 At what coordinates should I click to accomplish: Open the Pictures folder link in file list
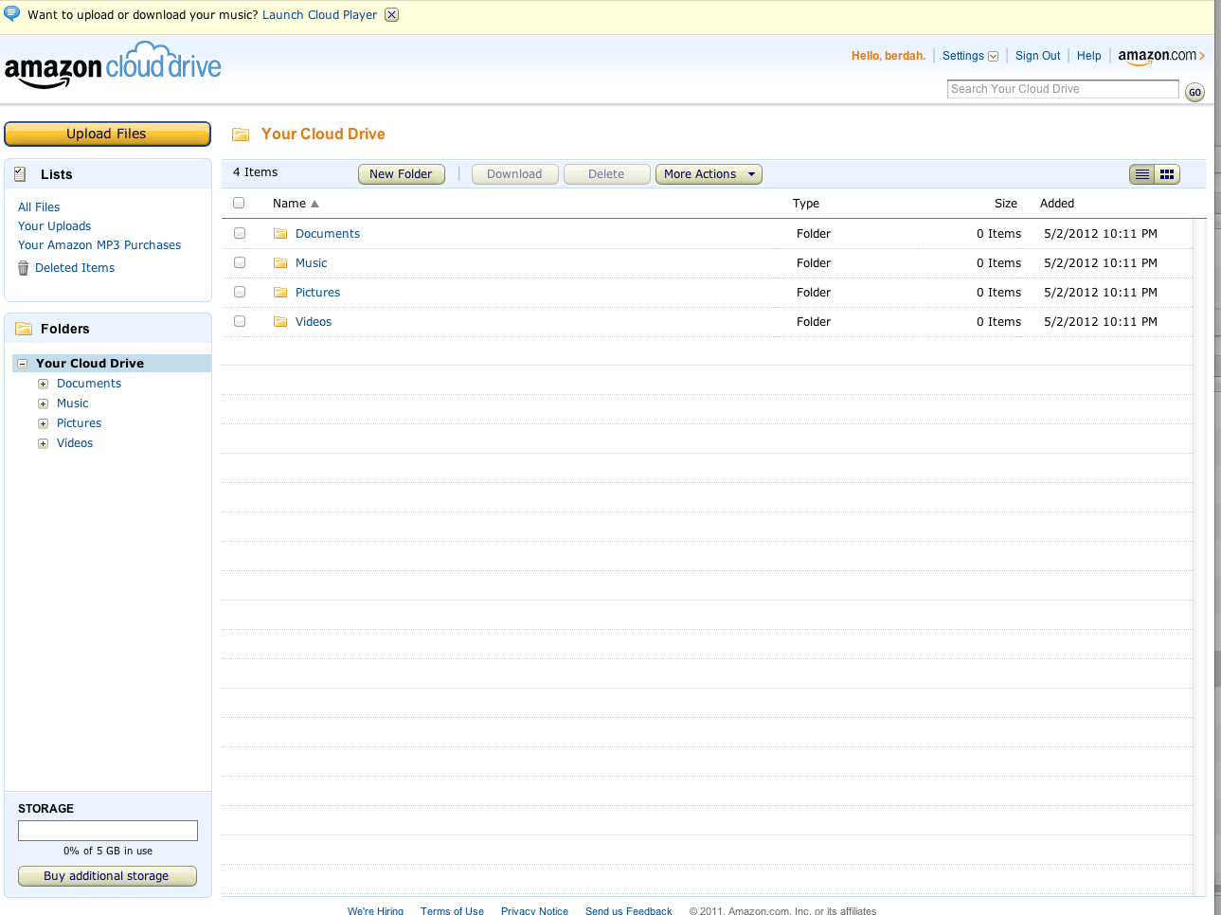coord(317,293)
